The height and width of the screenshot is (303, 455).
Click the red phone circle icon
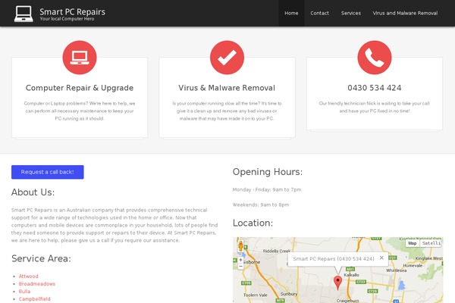click(375, 58)
